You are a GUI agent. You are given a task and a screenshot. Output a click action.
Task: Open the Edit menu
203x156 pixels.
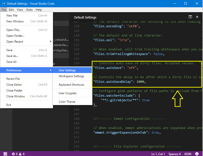(11, 10)
